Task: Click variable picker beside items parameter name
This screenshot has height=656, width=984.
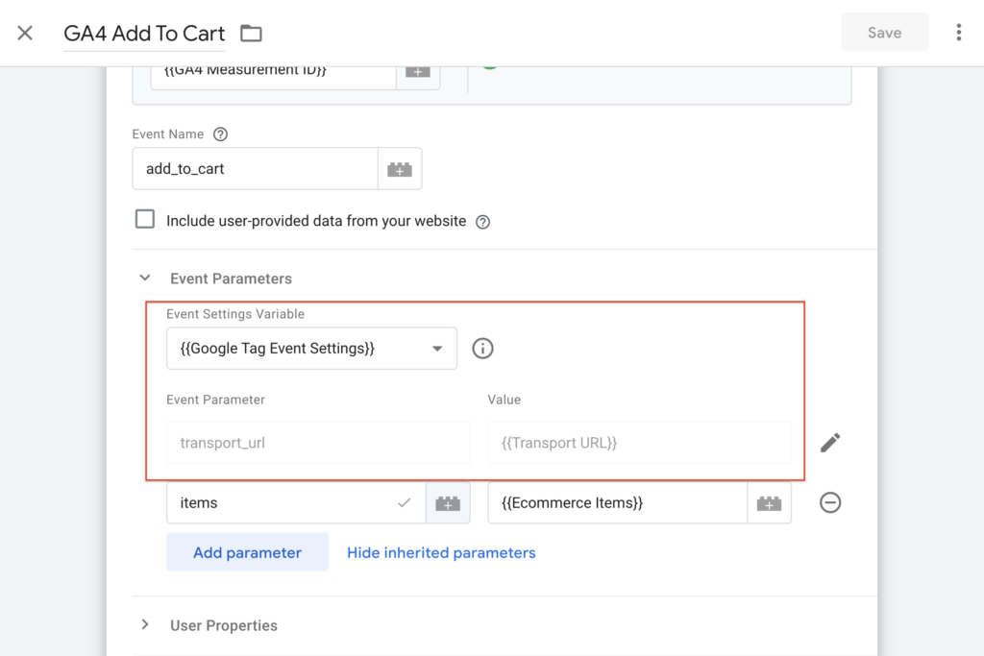Action: pyautogui.click(x=448, y=503)
